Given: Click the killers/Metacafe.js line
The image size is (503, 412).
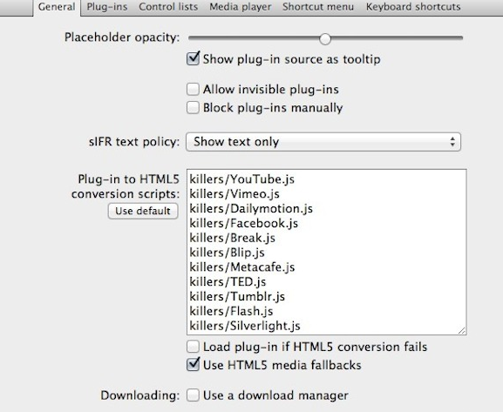Looking at the screenshot, I should pyautogui.click(x=241, y=267).
